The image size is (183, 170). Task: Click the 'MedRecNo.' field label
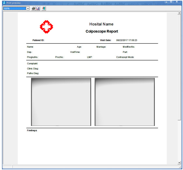click(129, 47)
